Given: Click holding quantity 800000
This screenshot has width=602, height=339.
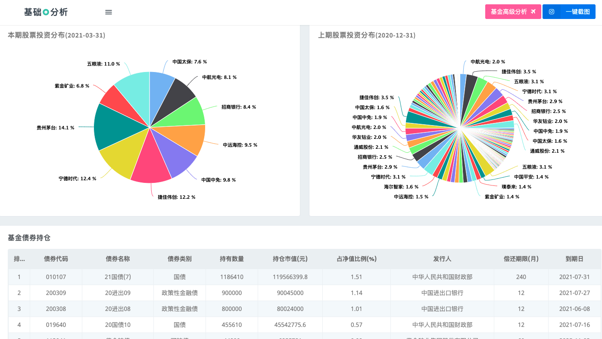Looking at the screenshot, I should (x=232, y=309).
